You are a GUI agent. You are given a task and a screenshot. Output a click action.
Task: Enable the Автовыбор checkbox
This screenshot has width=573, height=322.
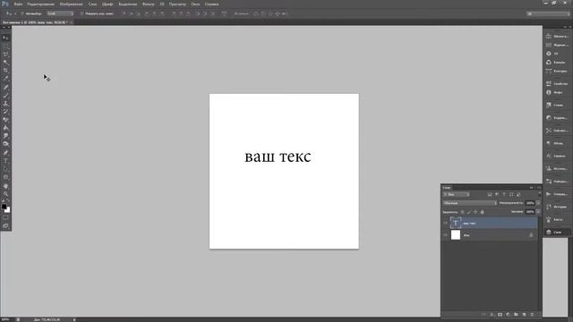(x=22, y=13)
